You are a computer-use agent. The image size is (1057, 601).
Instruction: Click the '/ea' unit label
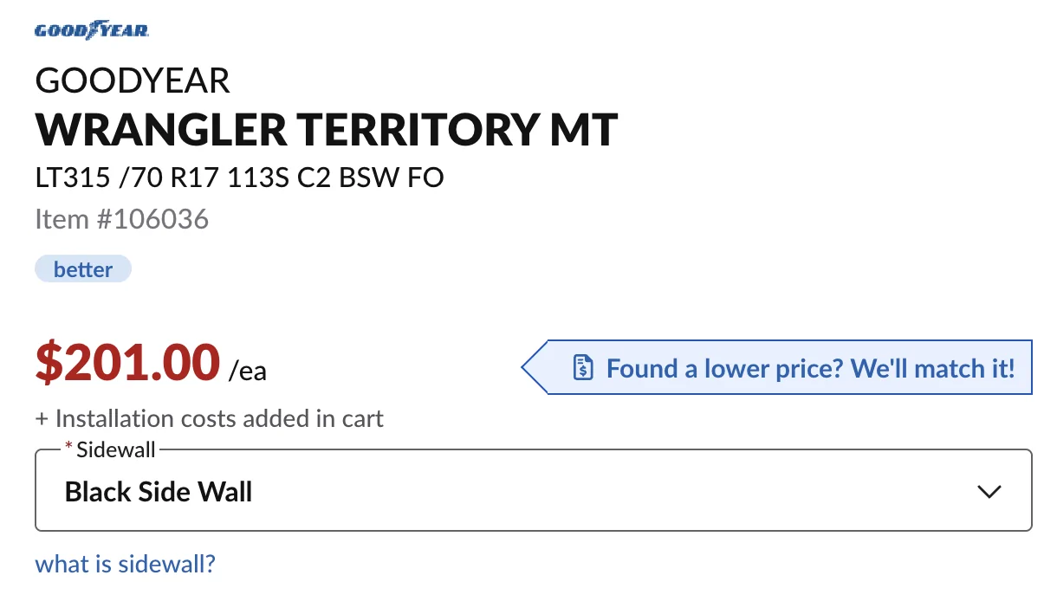[x=248, y=372]
